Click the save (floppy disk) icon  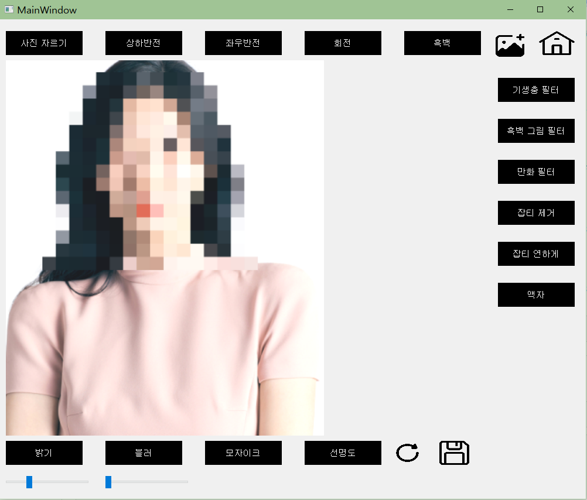click(x=453, y=453)
